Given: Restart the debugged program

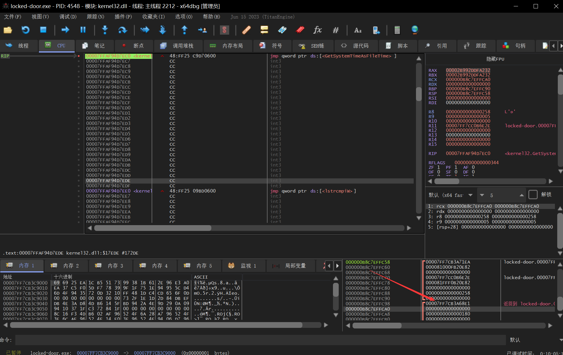Looking at the screenshot, I should 26,30.
